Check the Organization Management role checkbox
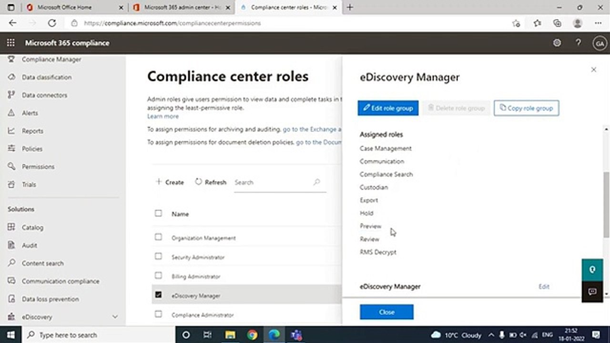 pyautogui.click(x=158, y=237)
